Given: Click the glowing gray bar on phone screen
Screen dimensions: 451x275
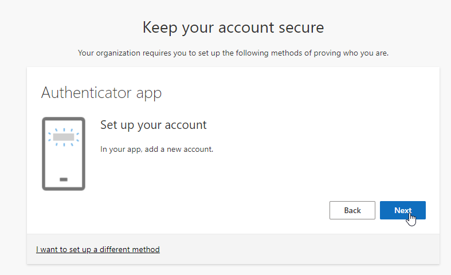Looking at the screenshot, I should pos(64,137).
